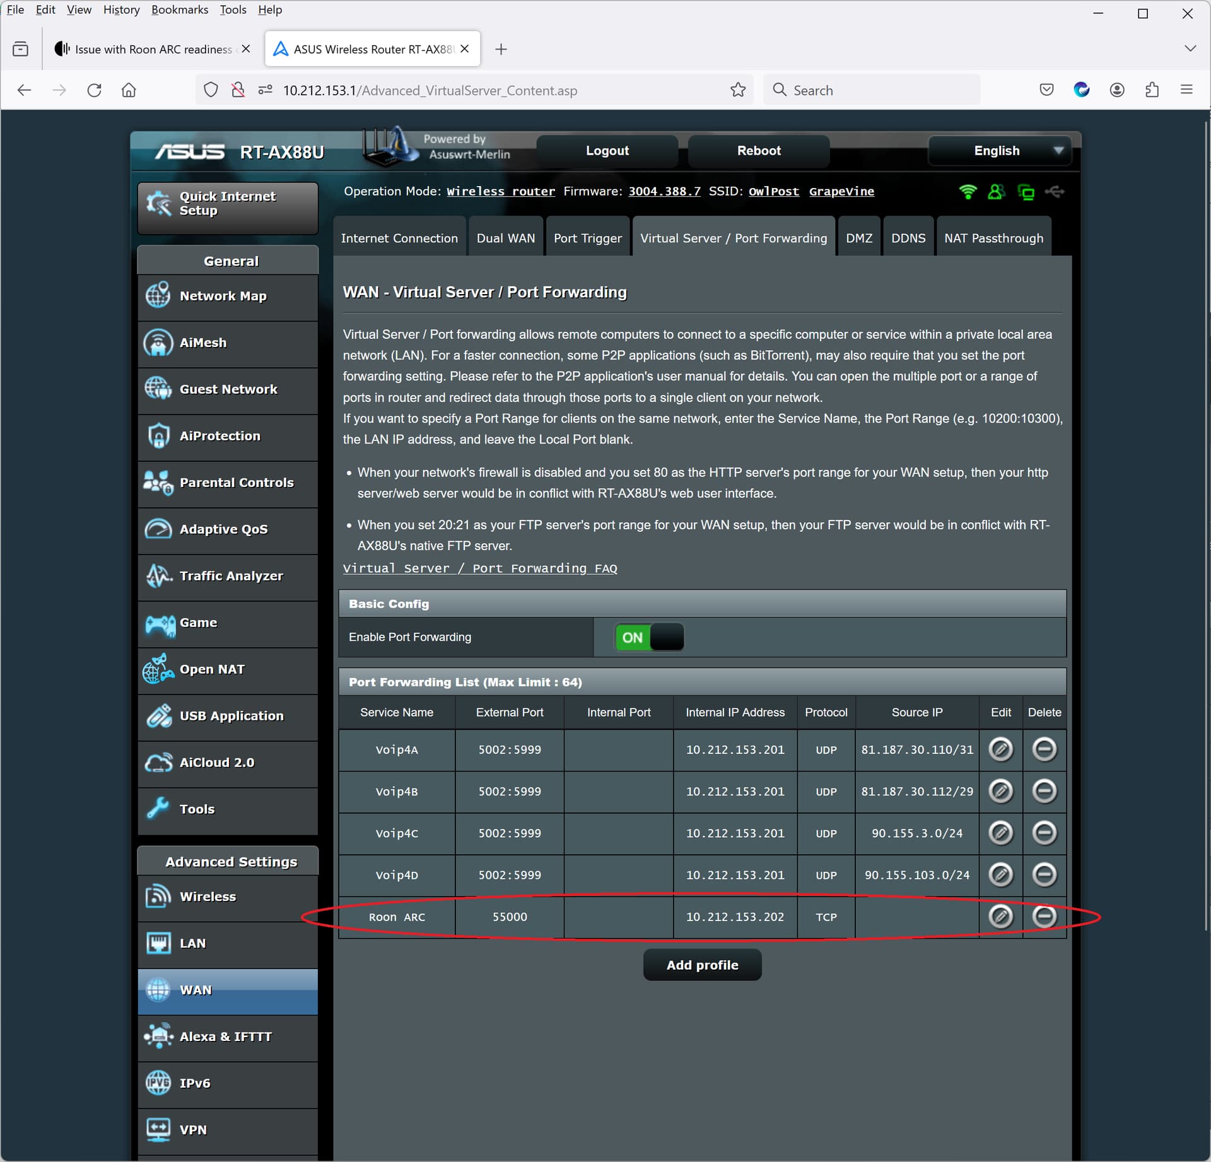Open AiProtection page
The image size is (1211, 1162).
point(228,437)
